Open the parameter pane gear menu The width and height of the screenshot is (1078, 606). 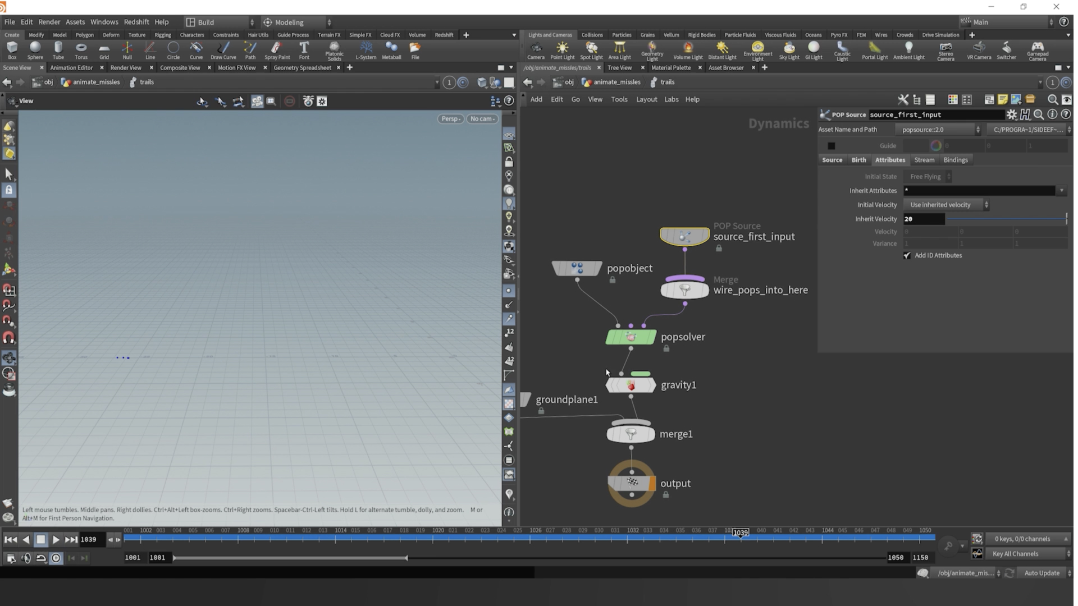[x=1011, y=114]
